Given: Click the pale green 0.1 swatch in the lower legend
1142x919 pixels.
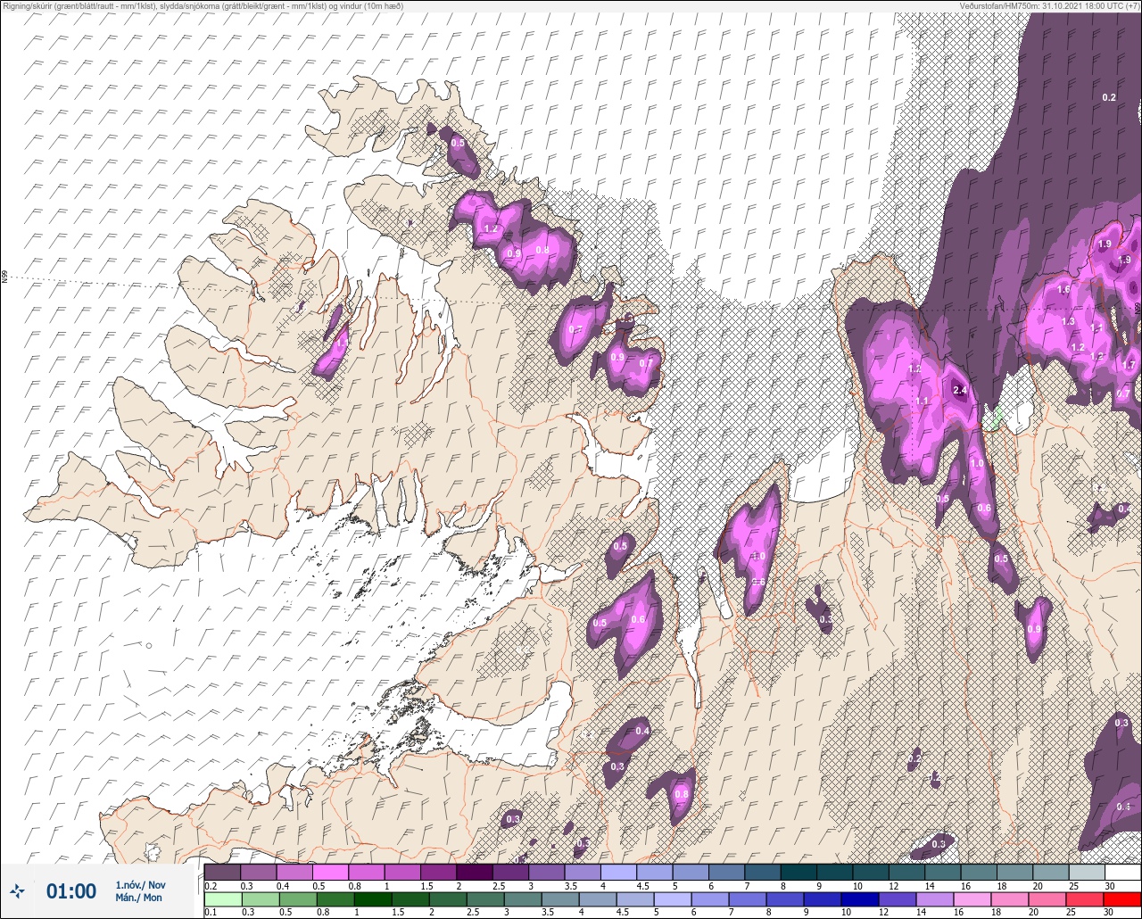Looking at the screenshot, I should click(222, 899).
